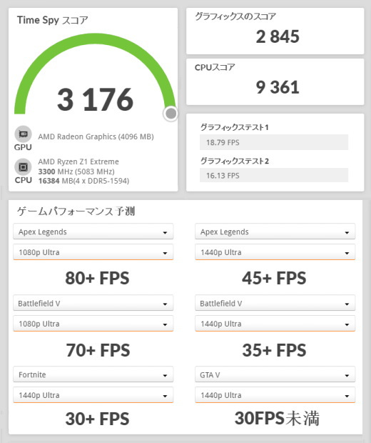
Task: Click the Time Spy score 3 176
Action: 95,99
